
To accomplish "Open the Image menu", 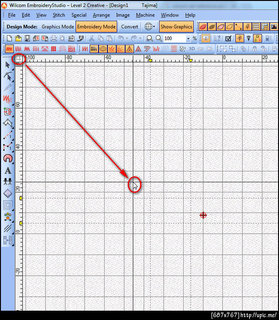I will pos(123,15).
